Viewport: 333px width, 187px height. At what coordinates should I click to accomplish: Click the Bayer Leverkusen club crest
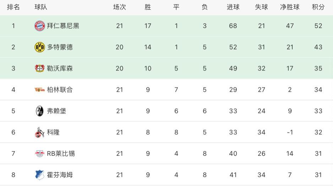[40, 68]
